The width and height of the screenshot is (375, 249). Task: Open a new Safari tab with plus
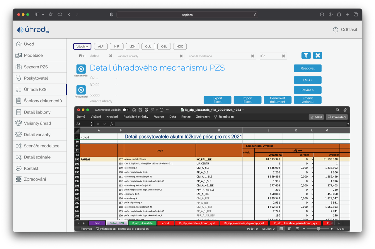[x=347, y=14]
